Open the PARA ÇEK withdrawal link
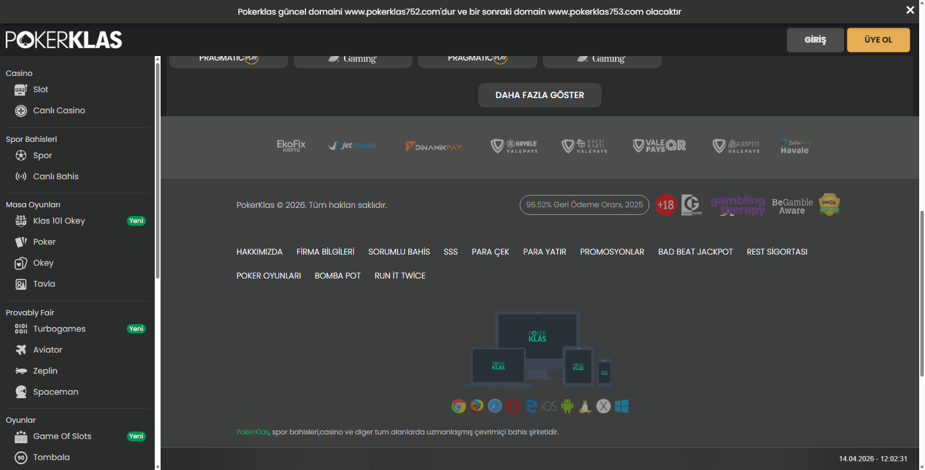Image resolution: width=925 pixels, height=470 pixels. (491, 252)
